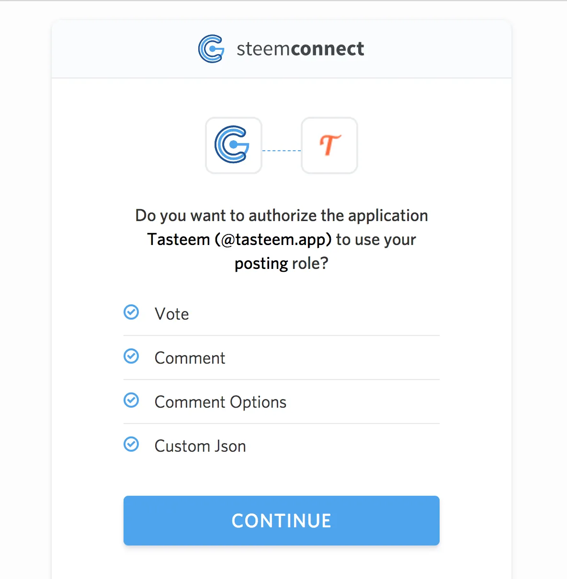Click the steemconnect header title text

[x=300, y=49]
